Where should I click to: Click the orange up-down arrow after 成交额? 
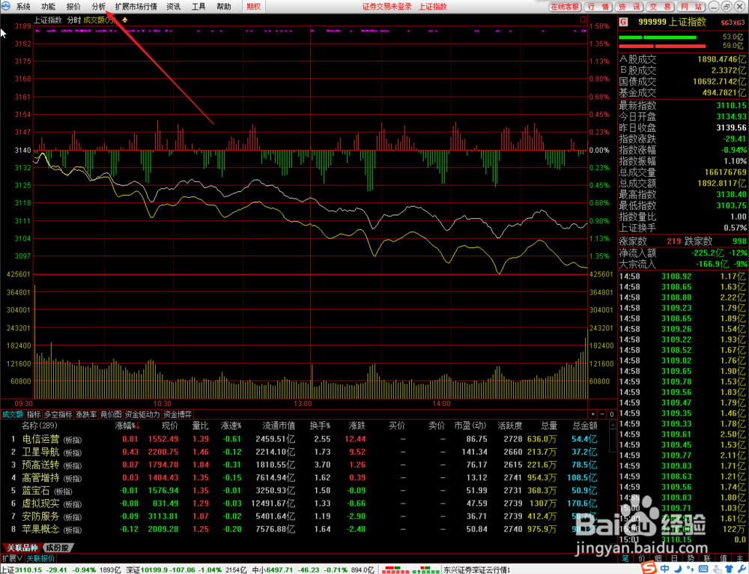click(124, 20)
